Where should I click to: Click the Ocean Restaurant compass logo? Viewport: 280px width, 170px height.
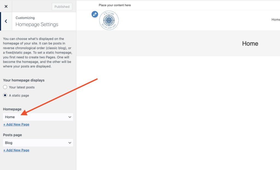point(109,20)
